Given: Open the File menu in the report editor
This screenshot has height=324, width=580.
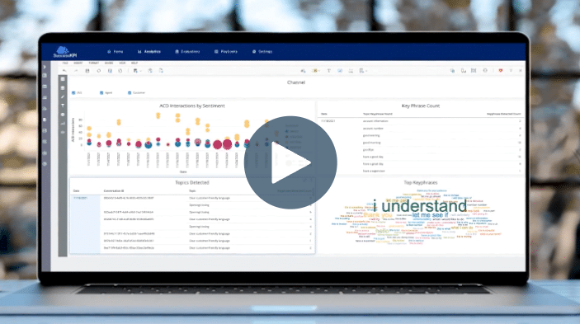Looking at the screenshot, I should [65, 63].
